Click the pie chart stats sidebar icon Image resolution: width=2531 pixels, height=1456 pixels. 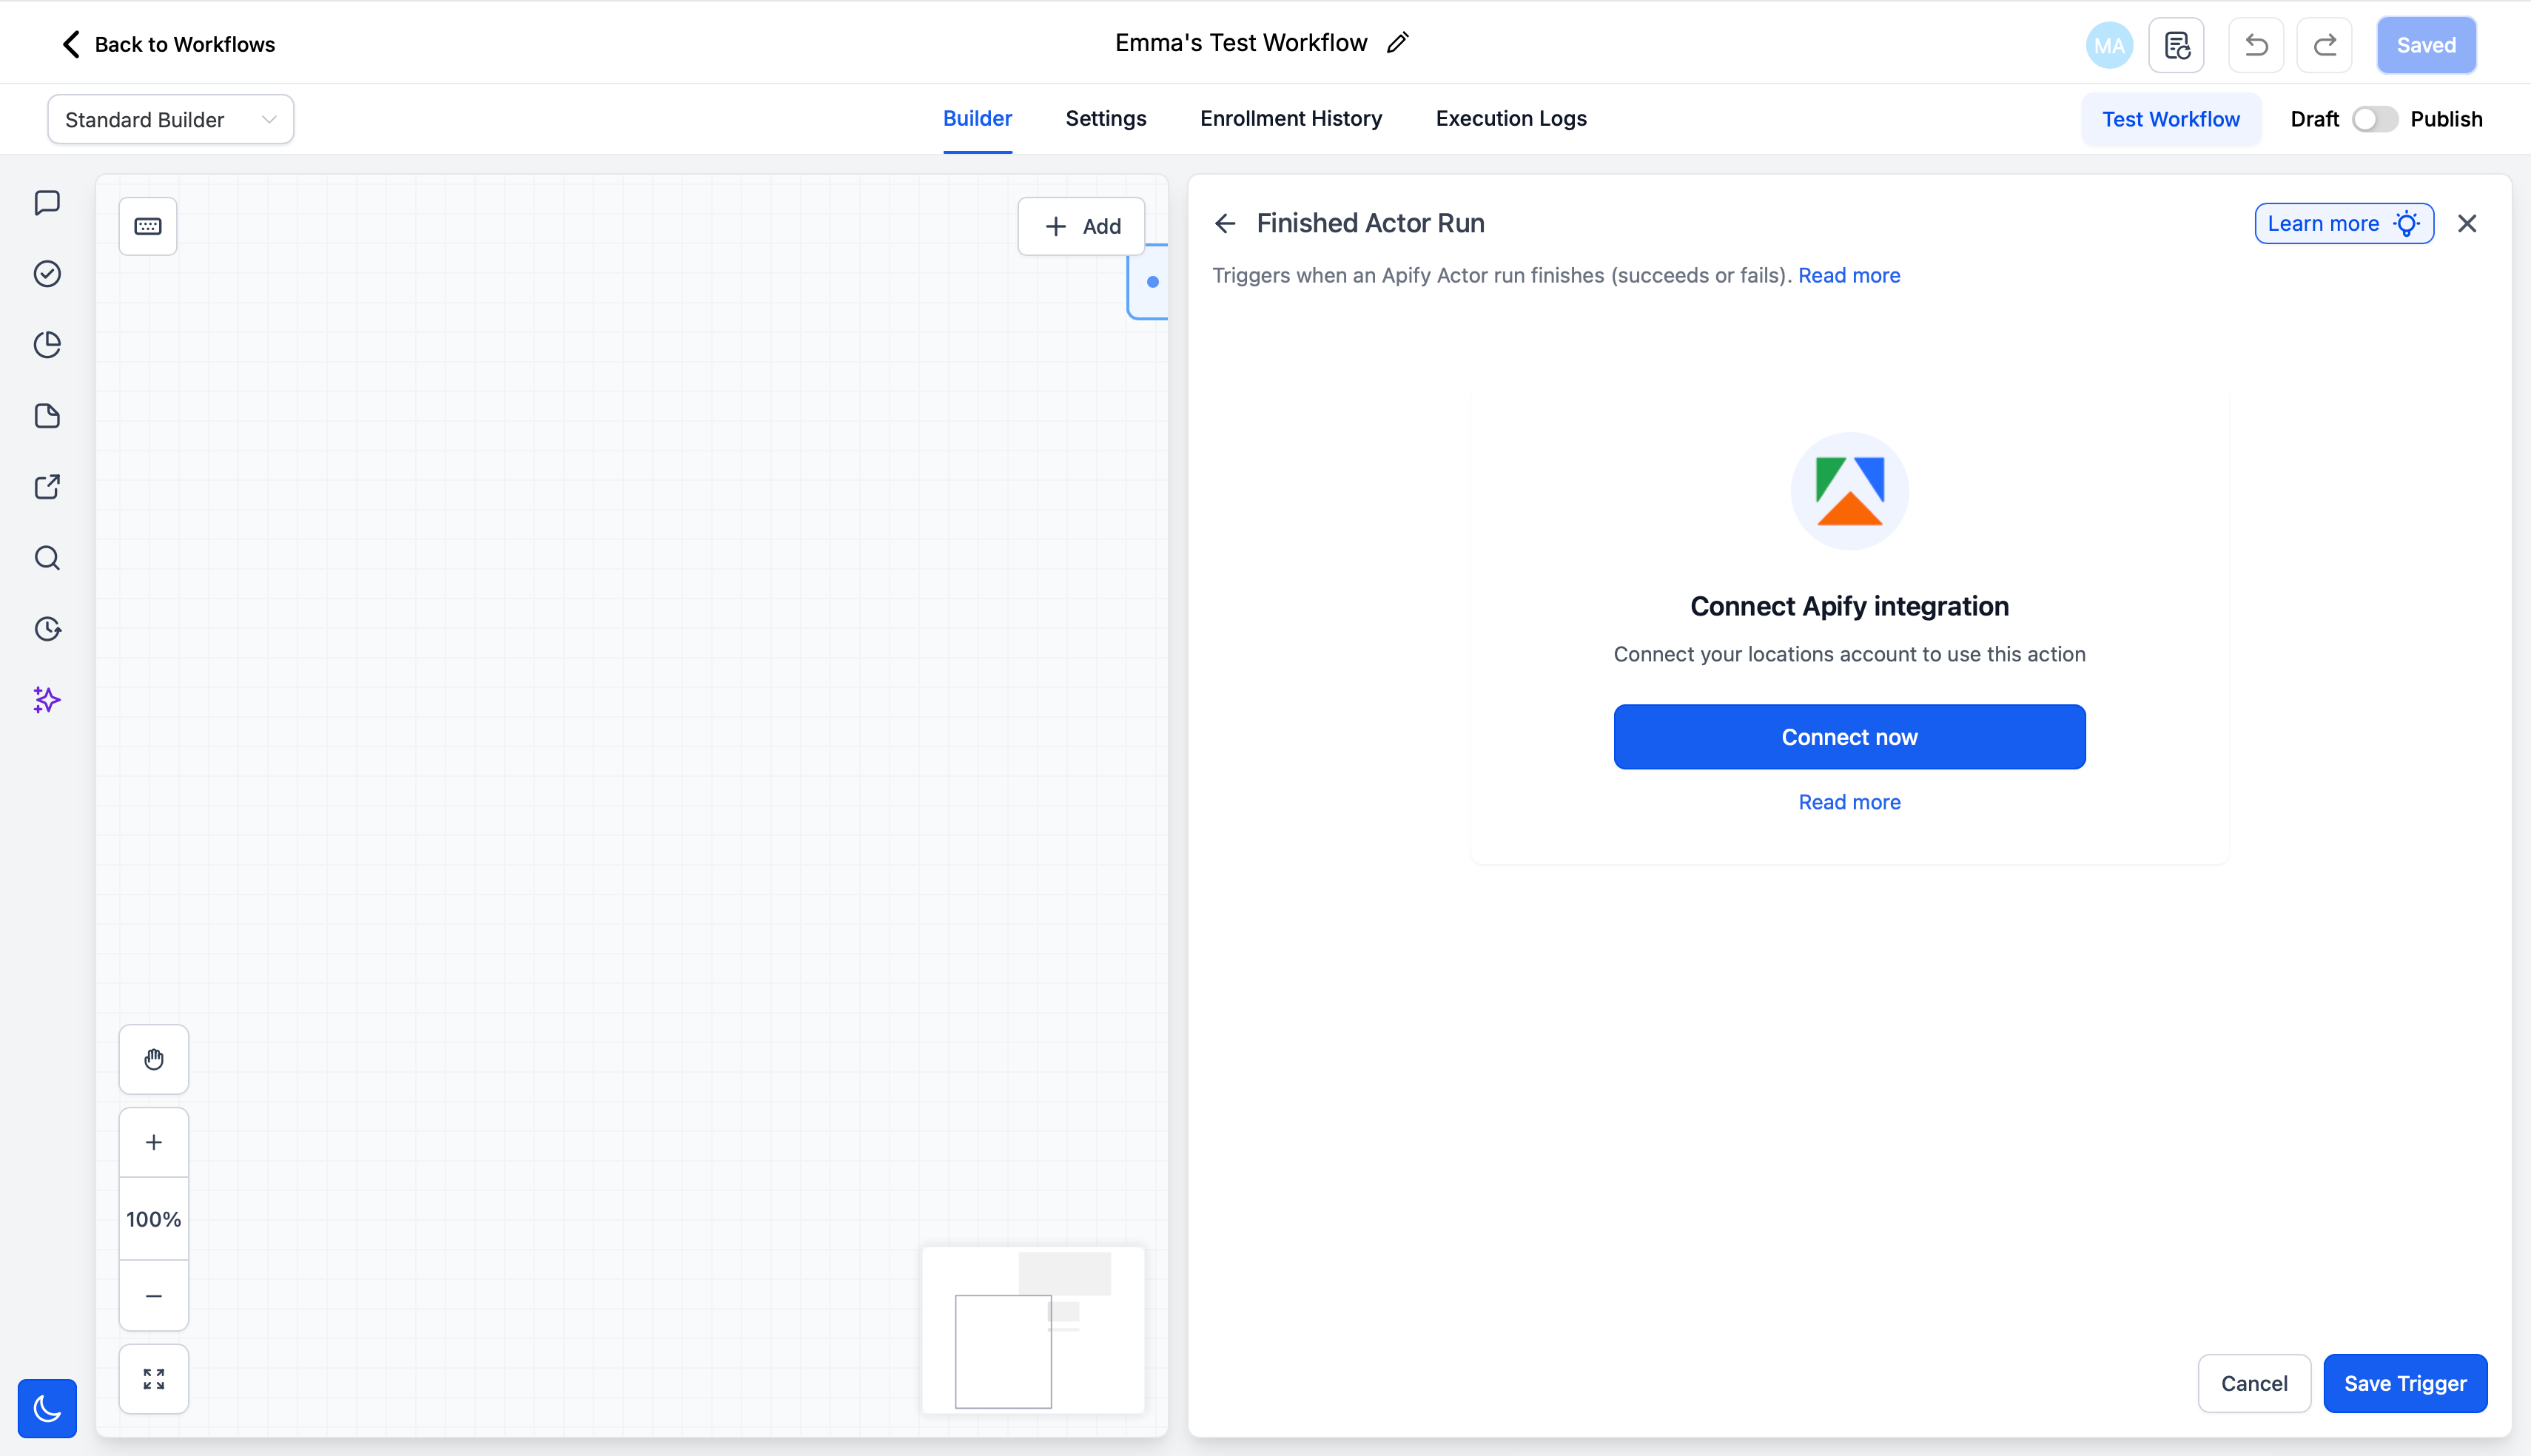click(x=47, y=345)
